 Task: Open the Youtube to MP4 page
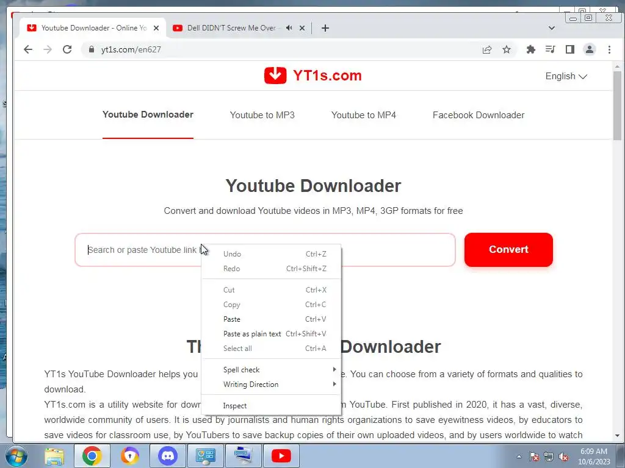(364, 115)
